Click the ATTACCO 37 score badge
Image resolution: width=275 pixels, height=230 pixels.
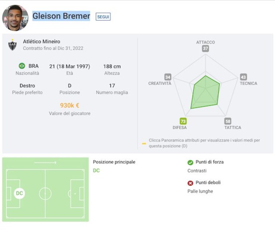point(205,48)
